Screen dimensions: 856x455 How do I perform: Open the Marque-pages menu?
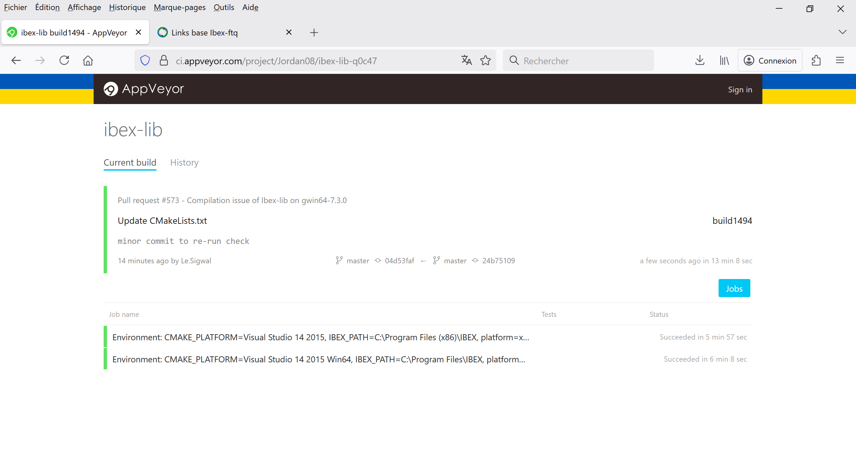click(x=180, y=7)
